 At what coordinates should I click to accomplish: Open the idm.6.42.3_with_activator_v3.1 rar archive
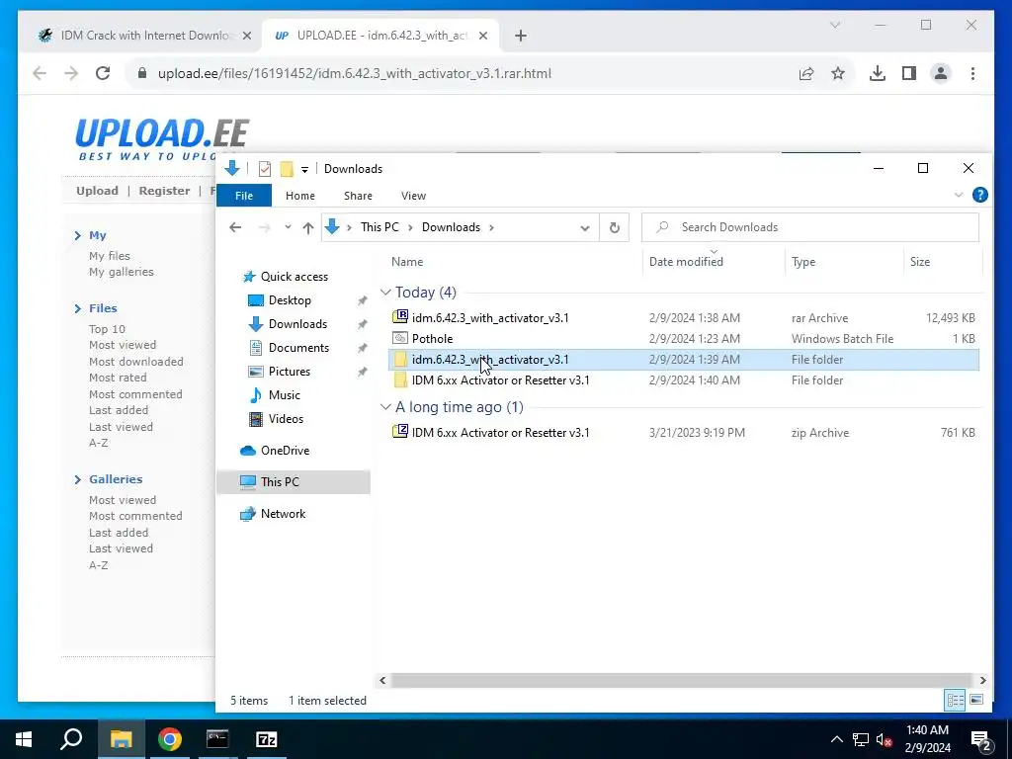pyautogui.click(x=490, y=317)
